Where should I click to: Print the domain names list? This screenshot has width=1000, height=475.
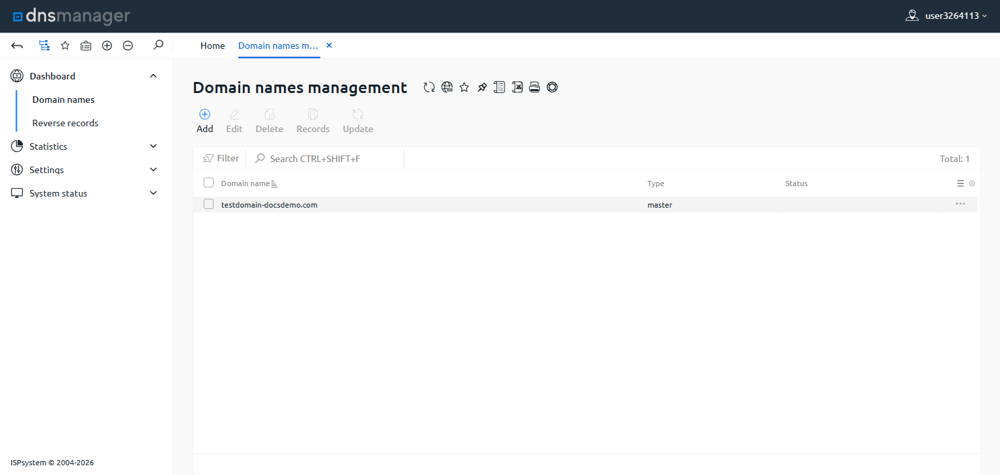point(535,87)
